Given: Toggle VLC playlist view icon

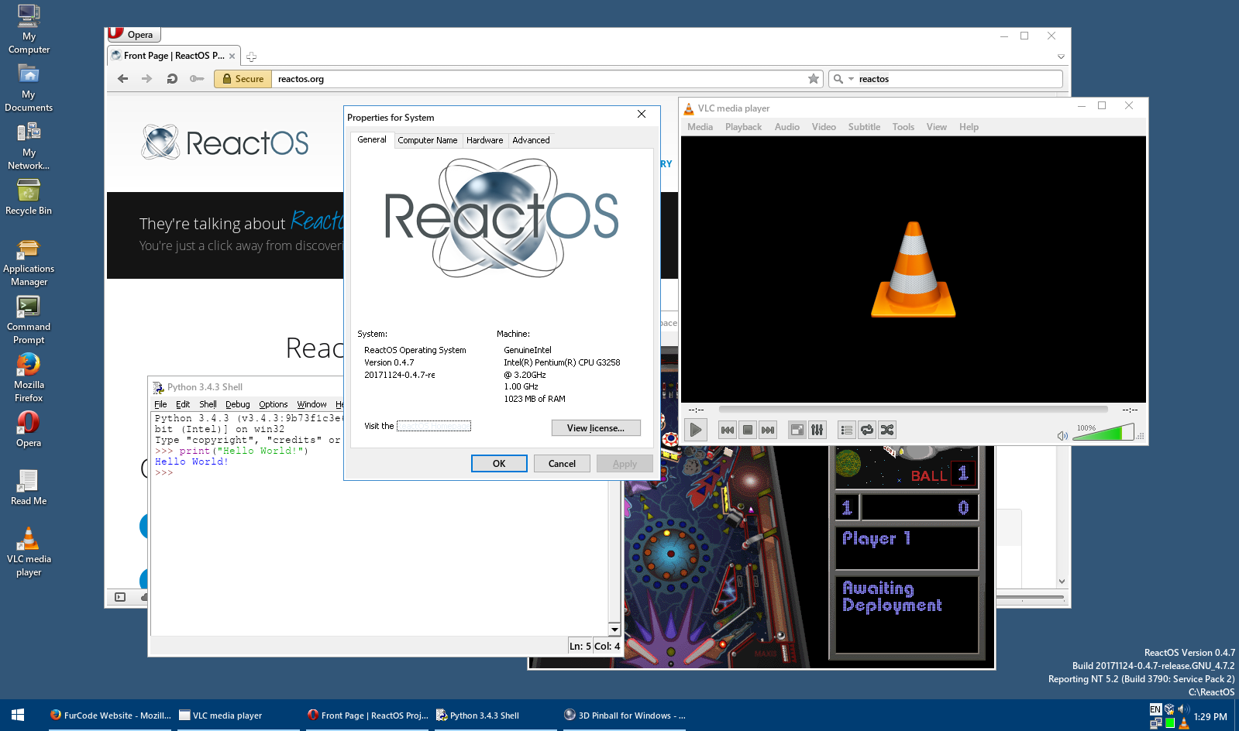Looking at the screenshot, I should point(846,430).
